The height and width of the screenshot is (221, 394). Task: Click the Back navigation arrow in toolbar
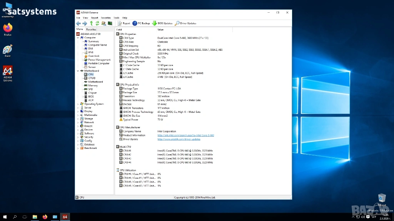coord(78,23)
